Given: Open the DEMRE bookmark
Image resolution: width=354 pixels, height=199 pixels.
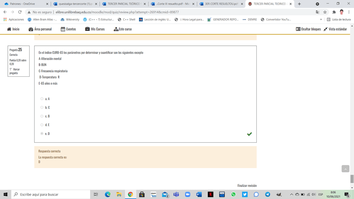Looking at the screenshot, I should pyautogui.click(x=250, y=20).
